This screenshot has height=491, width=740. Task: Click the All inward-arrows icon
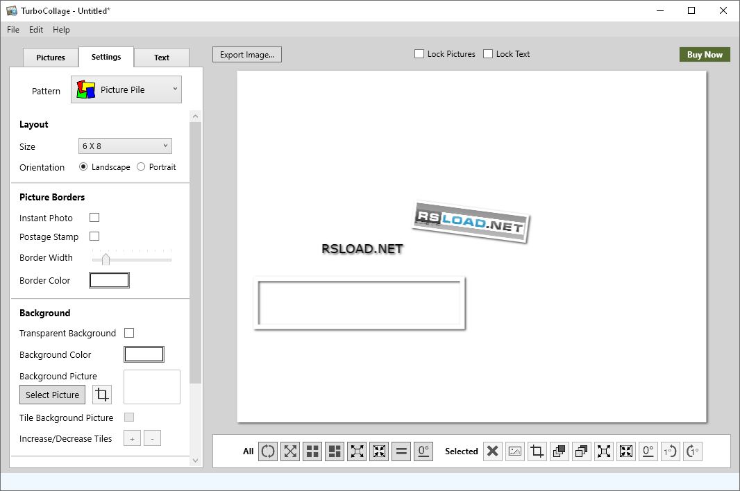379,451
